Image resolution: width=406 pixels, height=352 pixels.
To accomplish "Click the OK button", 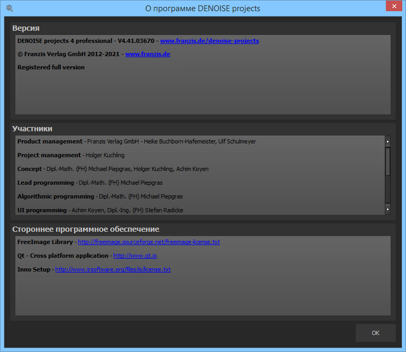I will (x=376, y=333).
